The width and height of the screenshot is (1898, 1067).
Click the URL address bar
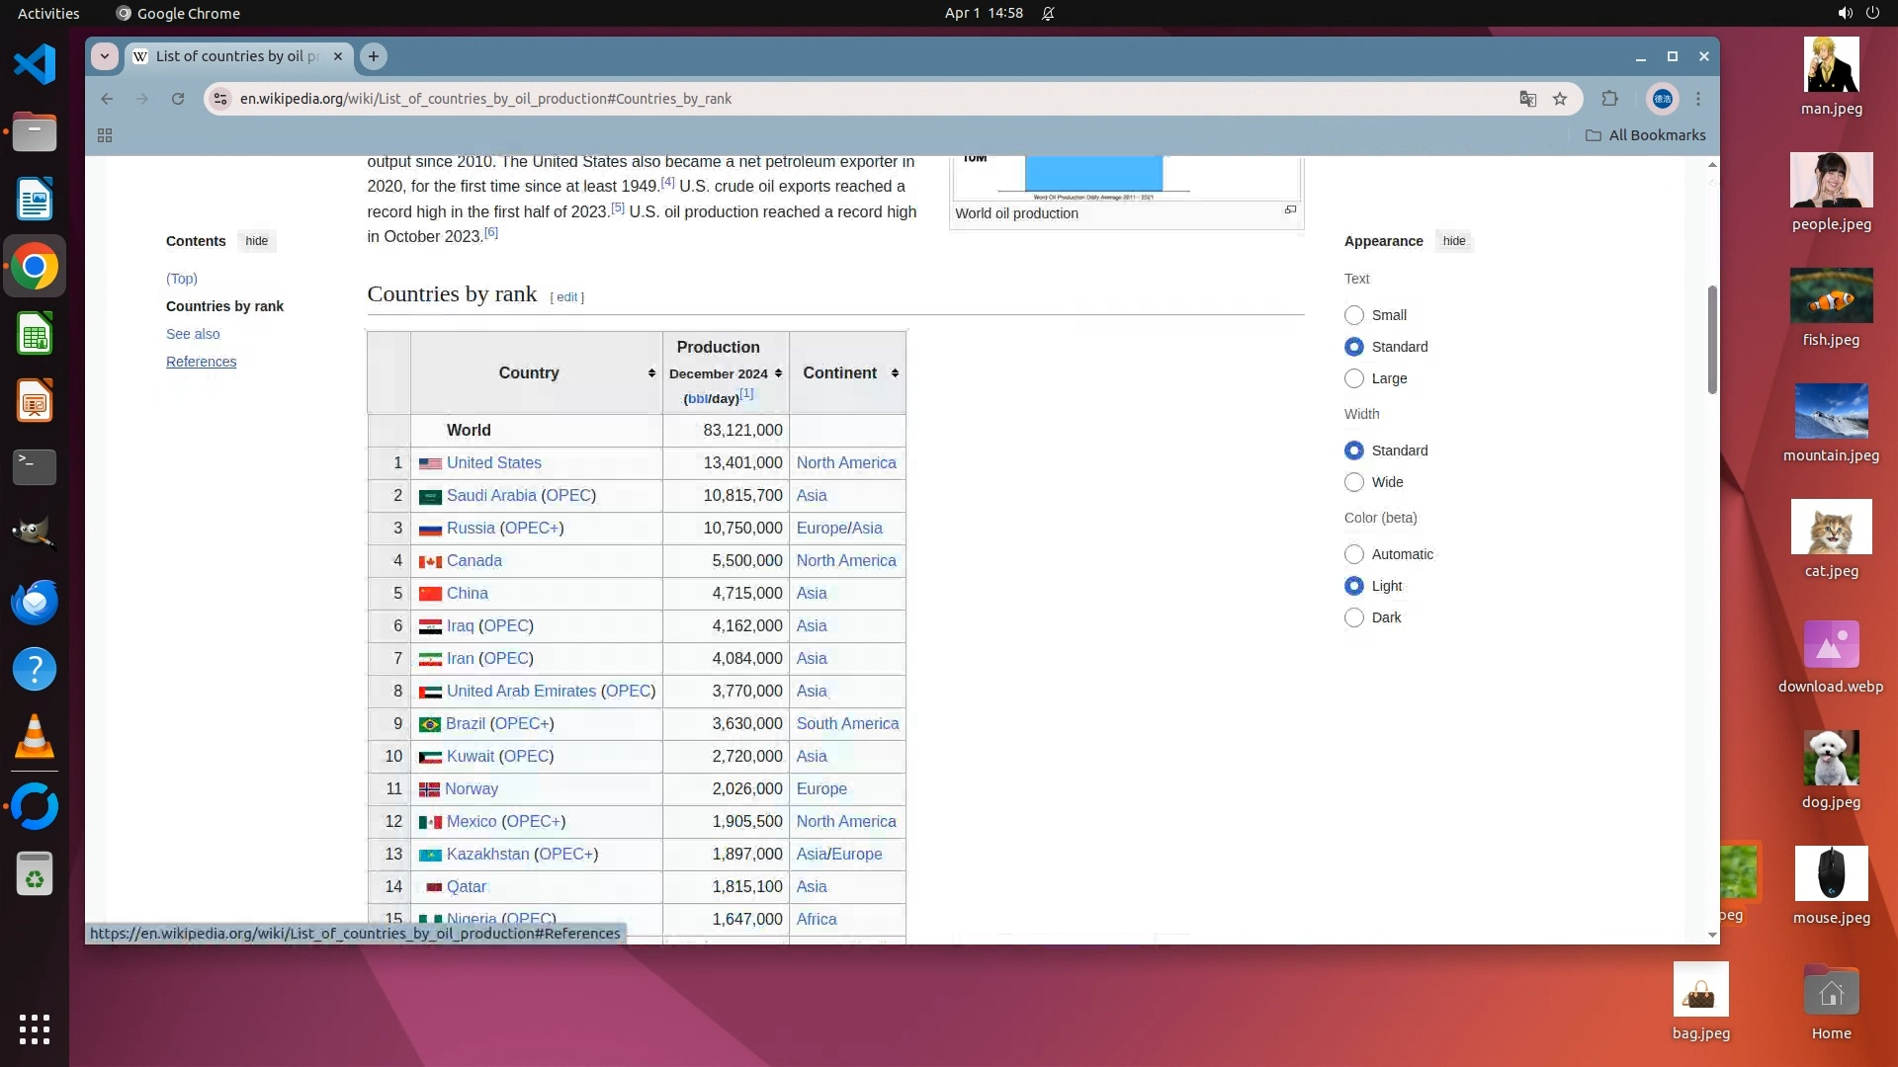(791, 99)
